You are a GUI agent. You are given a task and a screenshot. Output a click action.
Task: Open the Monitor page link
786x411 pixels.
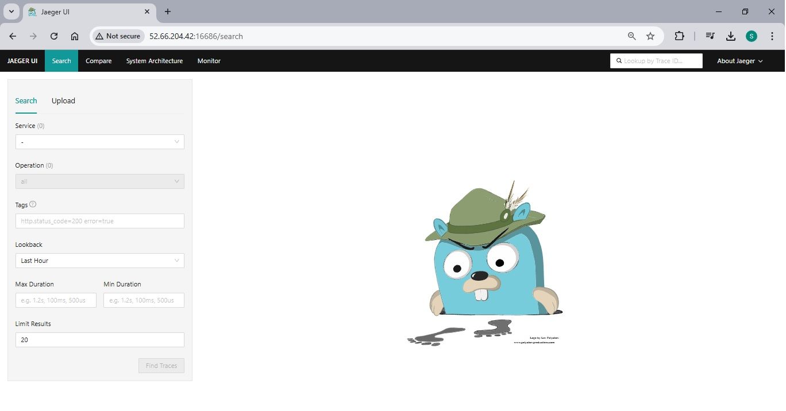click(209, 61)
